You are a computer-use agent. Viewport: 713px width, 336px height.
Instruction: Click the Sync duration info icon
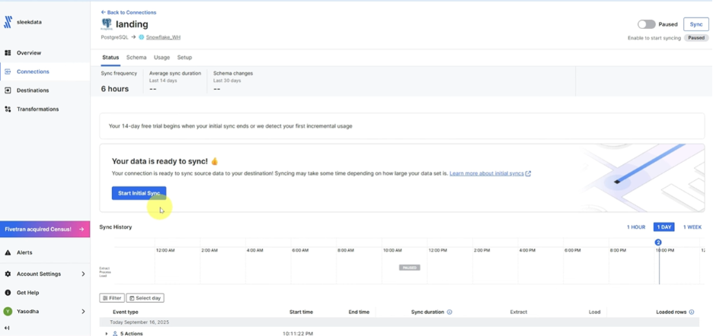(x=449, y=312)
